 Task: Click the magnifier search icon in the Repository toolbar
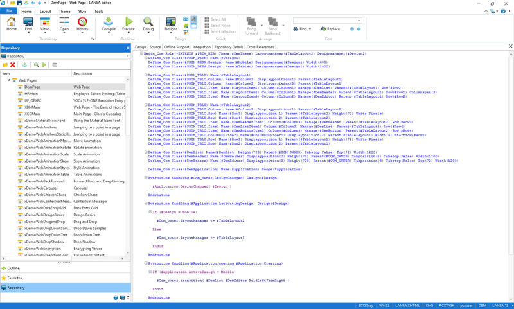coord(37,65)
